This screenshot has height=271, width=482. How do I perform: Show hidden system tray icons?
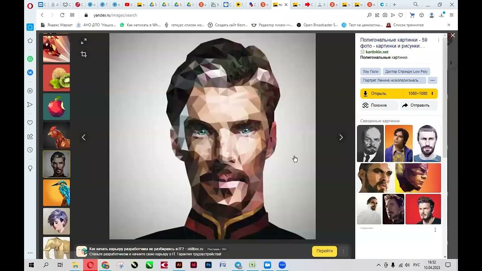click(x=378, y=265)
